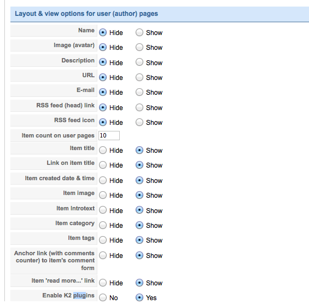Viewport: 309px width, 304px height.
Task: Select Hide for Item image
Action: pyautogui.click(x=103, y=195)
